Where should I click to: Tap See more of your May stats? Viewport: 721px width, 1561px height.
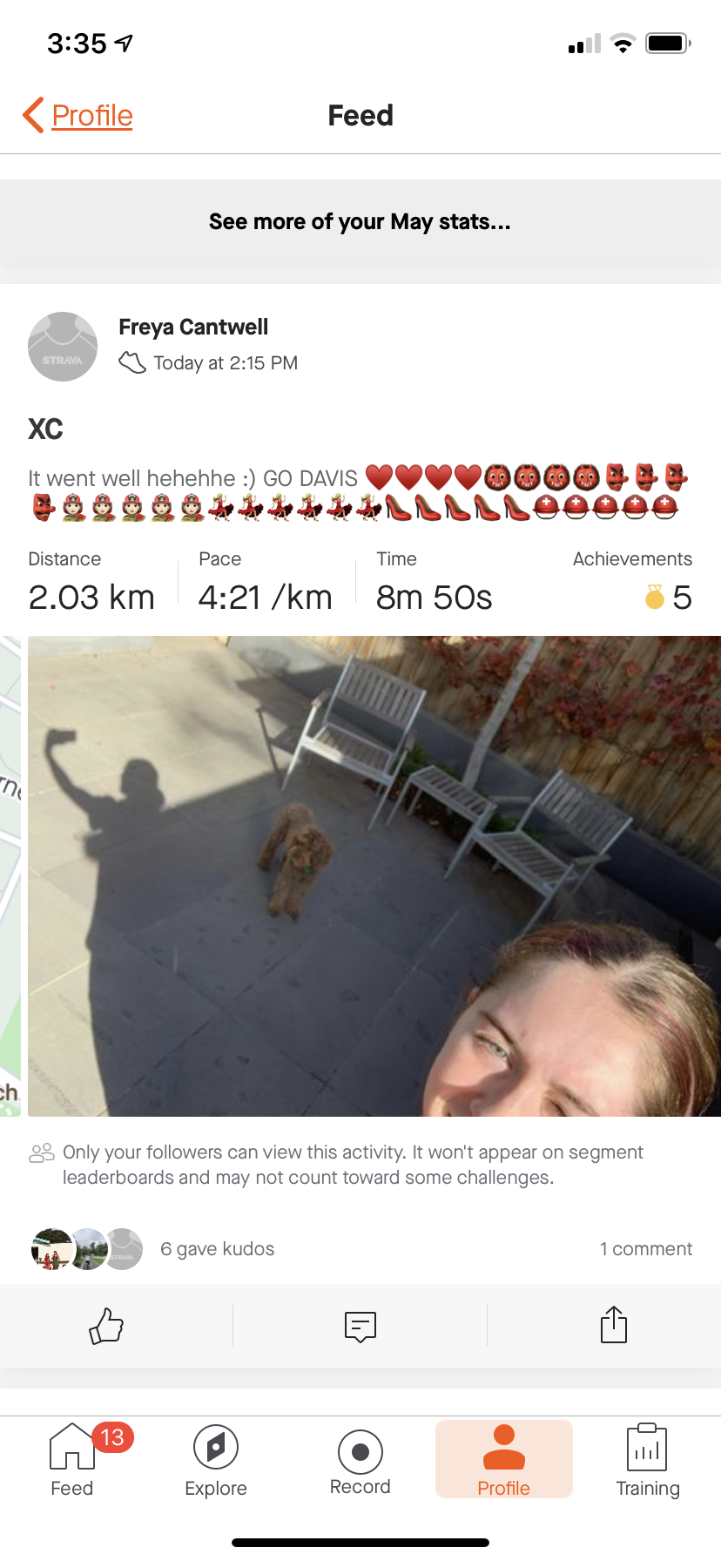coord(360,222)
